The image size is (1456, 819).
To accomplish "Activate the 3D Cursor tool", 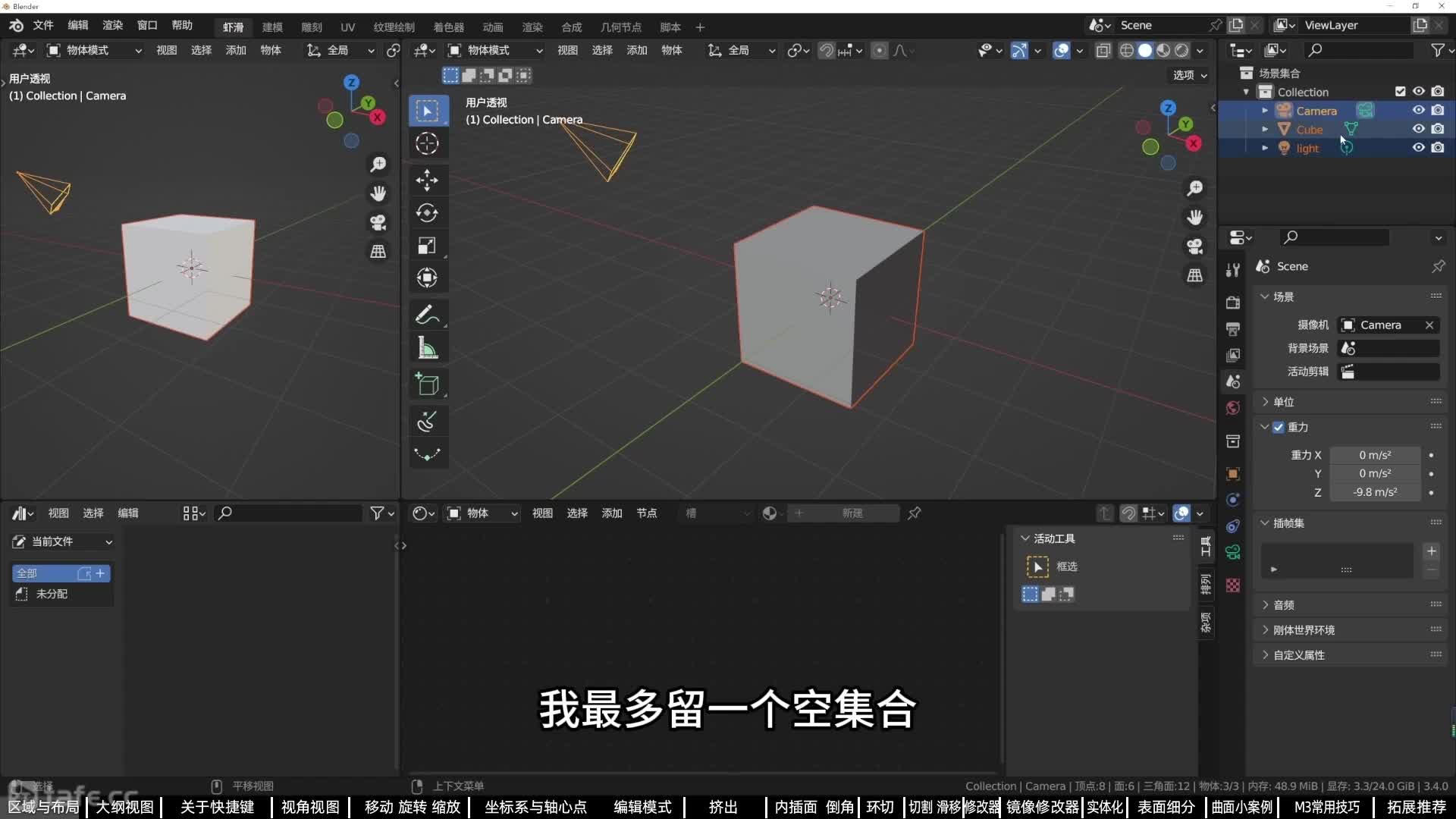I will click(x=427, y=143).
